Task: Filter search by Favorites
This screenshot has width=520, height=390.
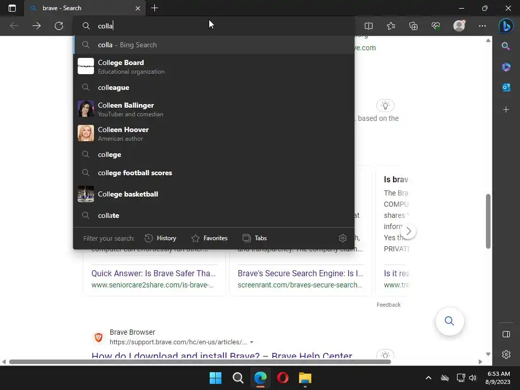Action: [x=210, y=238]
